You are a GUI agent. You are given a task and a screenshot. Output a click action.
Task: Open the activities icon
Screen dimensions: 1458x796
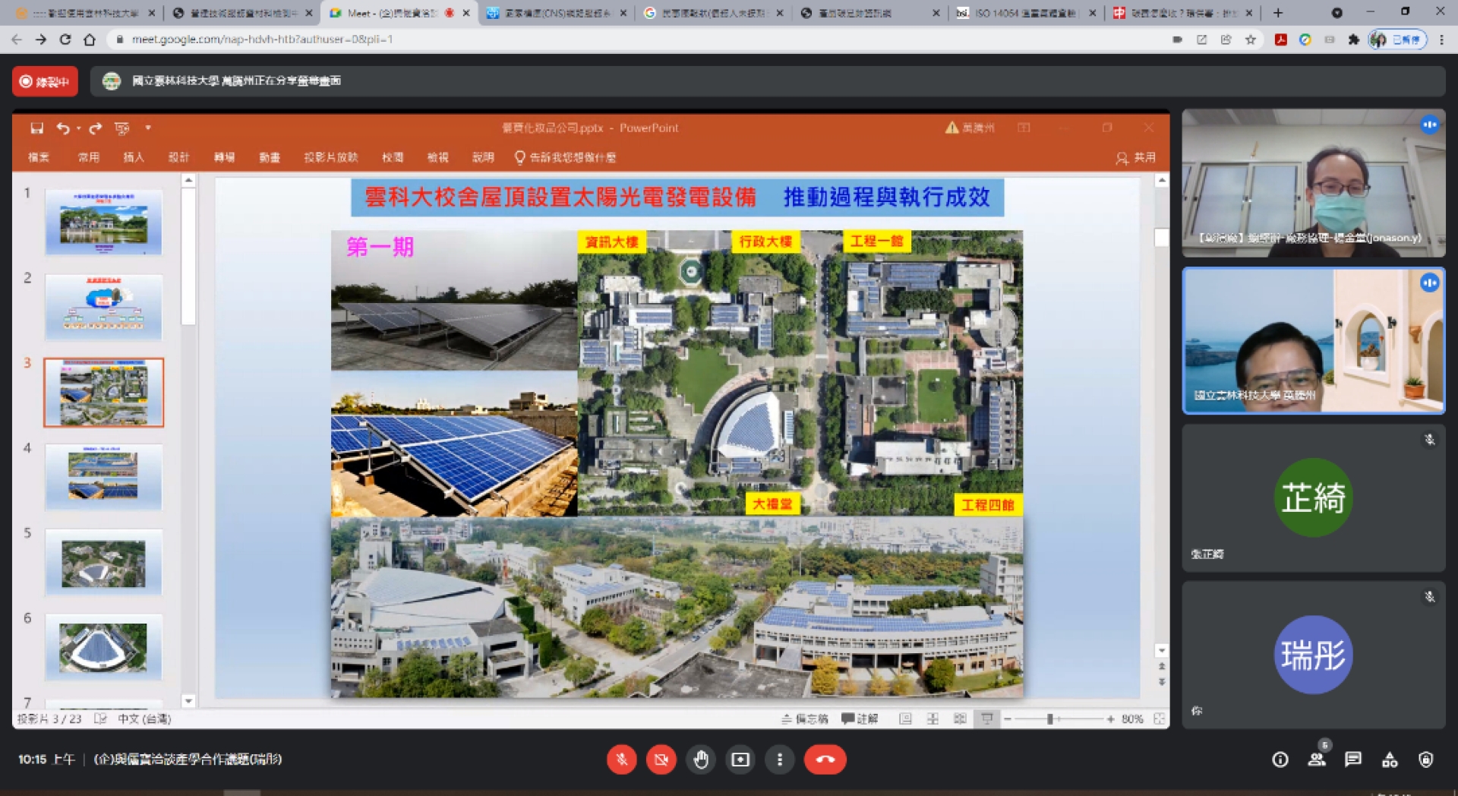pos(1390,760)
